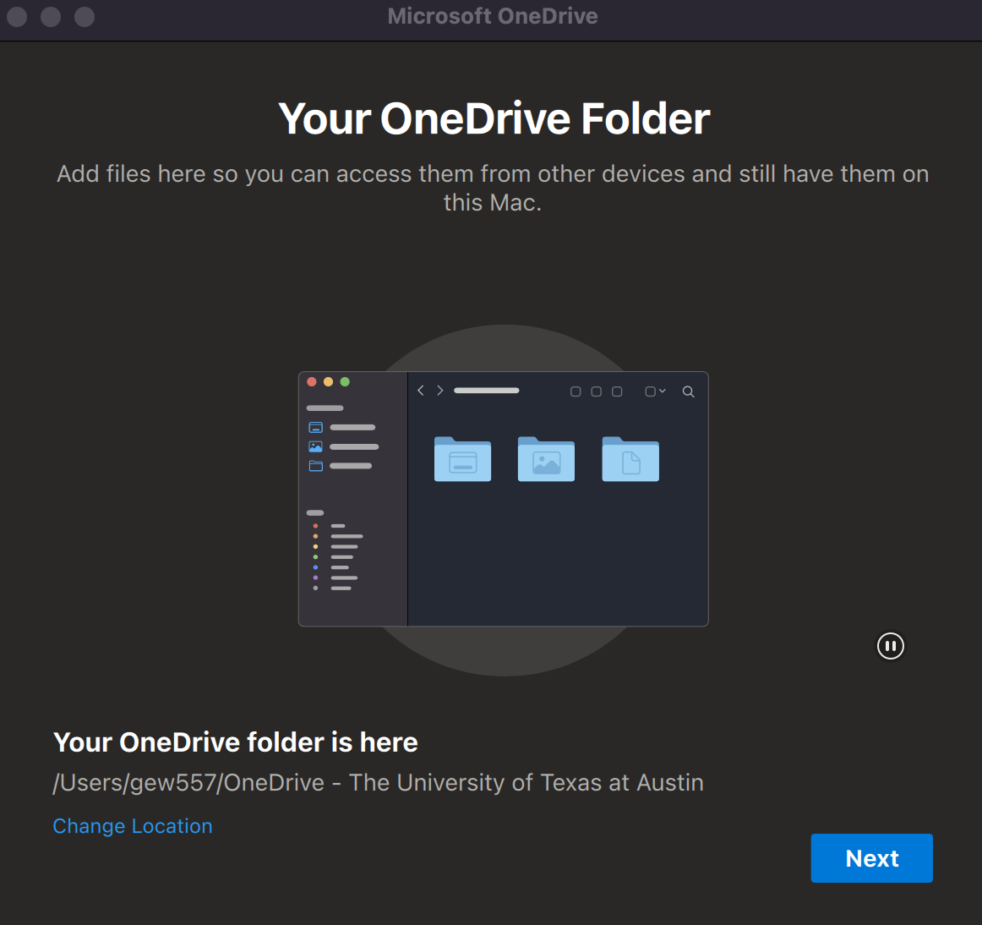Select the OneDrive folder path text
The image size is (982, 925).
379,783
